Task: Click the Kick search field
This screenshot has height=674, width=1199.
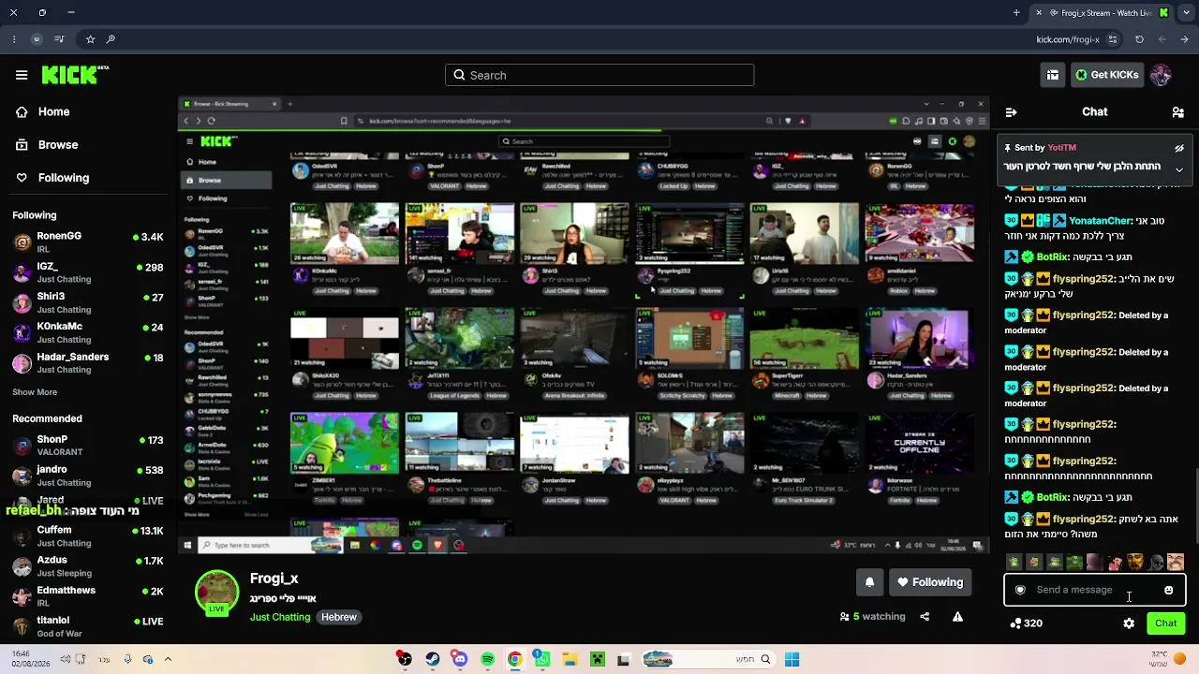Action: click(599, 75)
